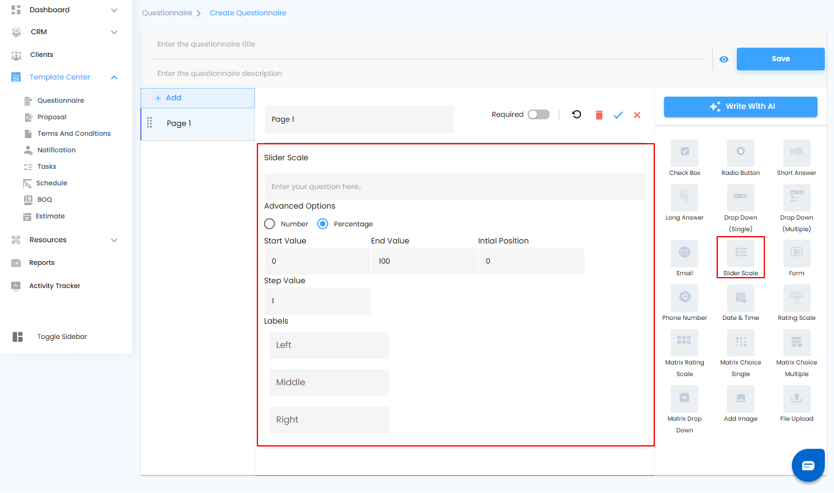Open Proposal in the sidebar
Image resolution: width=834 pixels, height=493 pixels.
click(x=51, y=117)
